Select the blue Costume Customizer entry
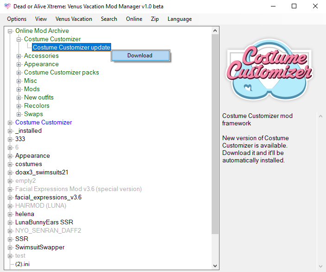 [x=44, y=122]
